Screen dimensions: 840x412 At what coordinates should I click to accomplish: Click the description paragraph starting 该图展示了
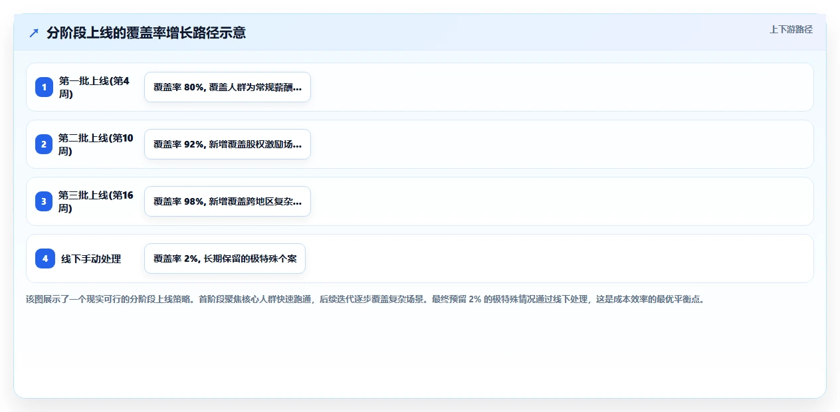click(365, 299)
